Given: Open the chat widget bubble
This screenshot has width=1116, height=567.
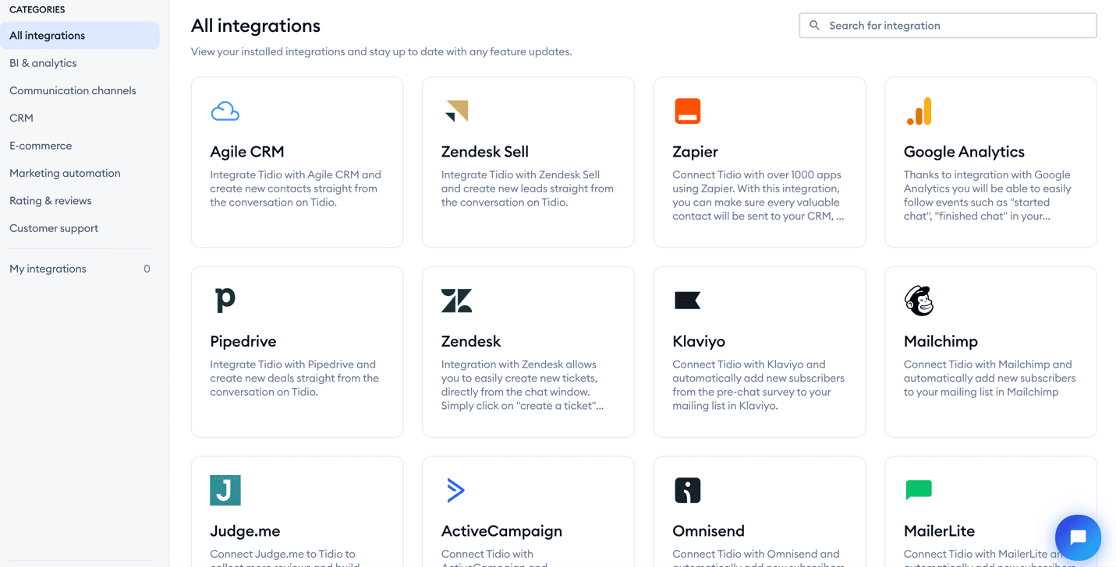Looking at the screenshot, I should [x=1078, y=537].
